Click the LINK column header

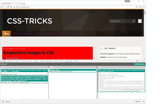[x=121, y=67]
